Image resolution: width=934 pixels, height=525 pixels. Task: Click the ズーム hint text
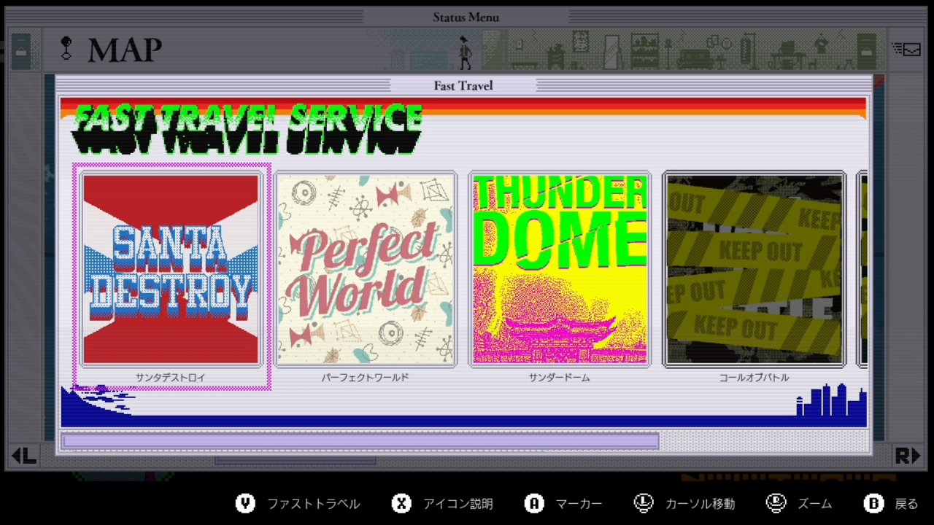(x=814, y=504)
